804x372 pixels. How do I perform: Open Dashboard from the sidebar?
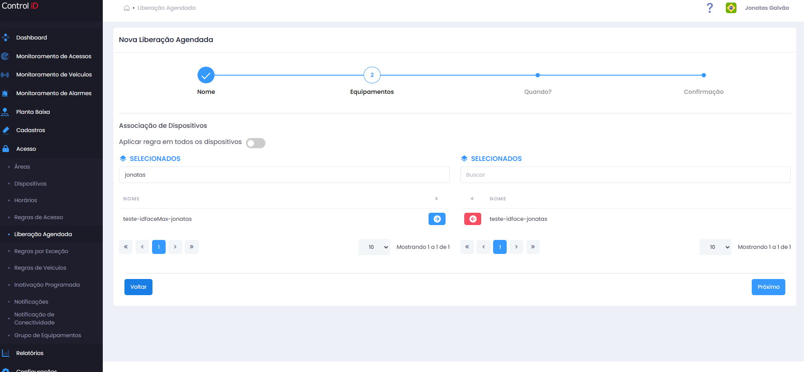pyautogui.click(x=31, y=37)
